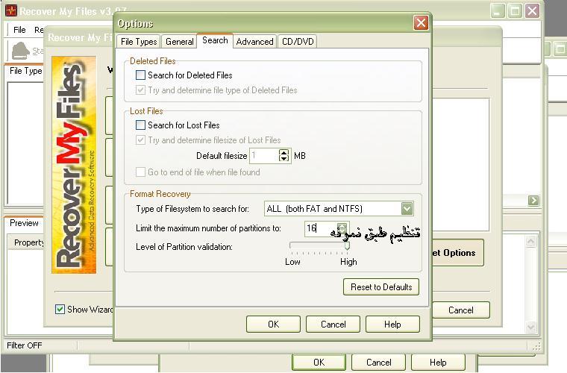
Task: Open Type of Filesystem dropdown
Action: (x=407, y=209)
